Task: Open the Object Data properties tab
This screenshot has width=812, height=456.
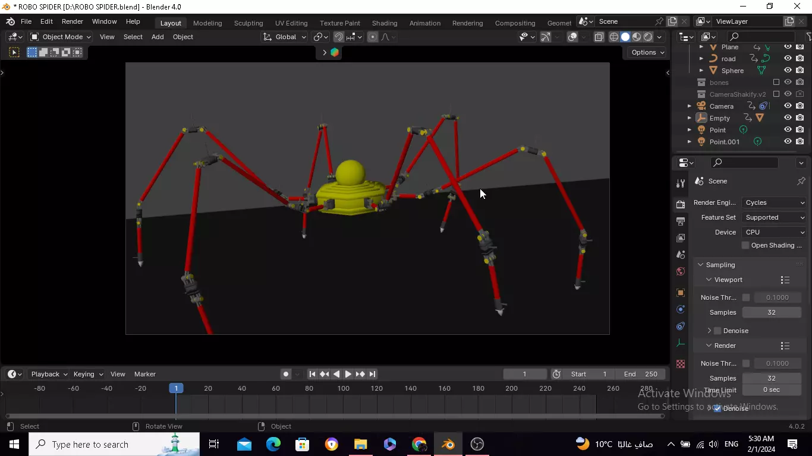Action: coord(681,343)
